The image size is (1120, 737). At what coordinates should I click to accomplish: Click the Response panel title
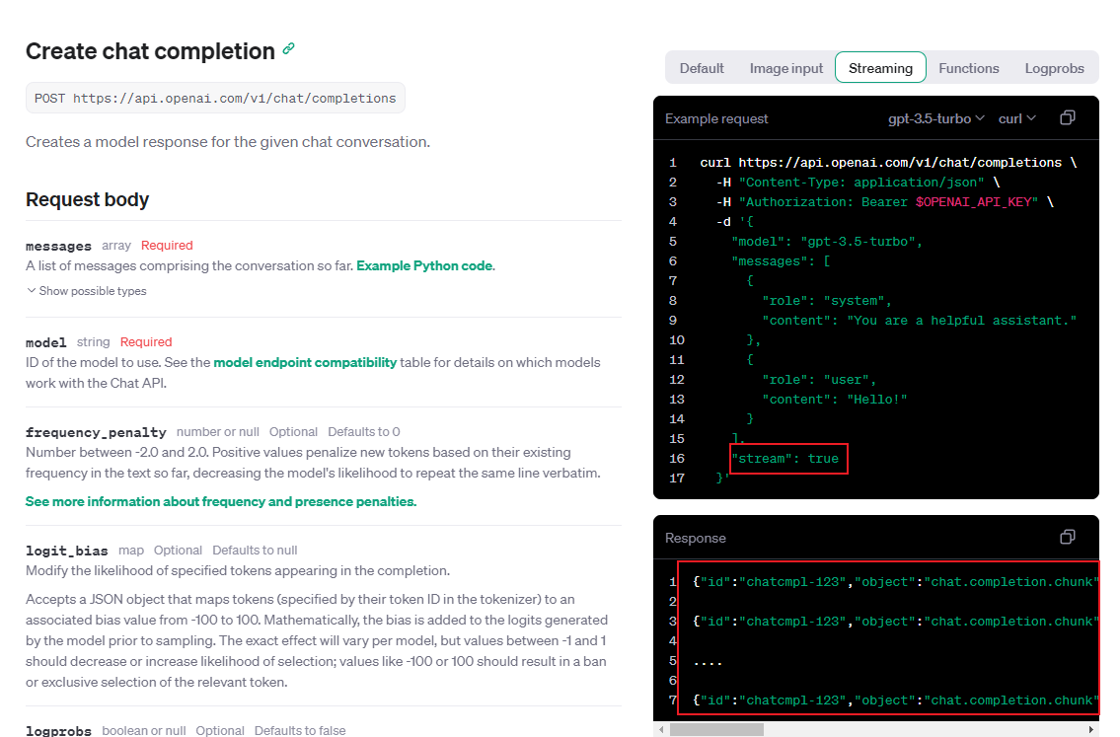(x=695, y=538)
